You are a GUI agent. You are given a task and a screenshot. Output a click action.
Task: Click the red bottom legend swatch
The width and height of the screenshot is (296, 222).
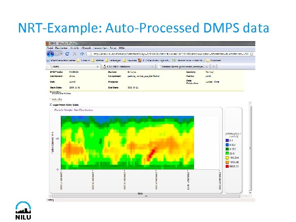pos(227,166)
